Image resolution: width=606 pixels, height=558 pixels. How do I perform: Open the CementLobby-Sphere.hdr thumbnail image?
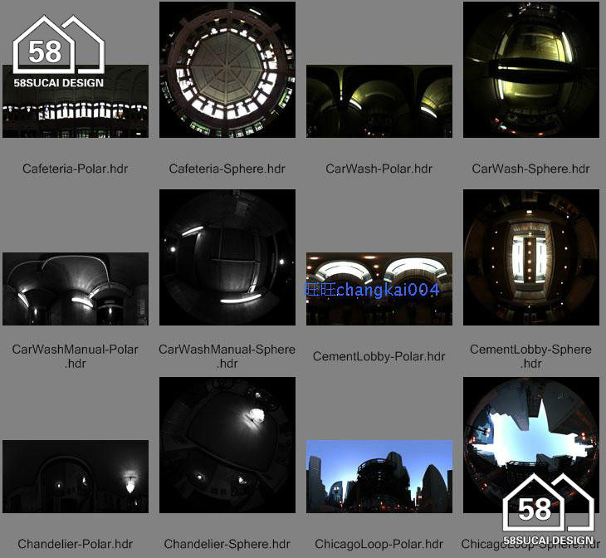point(531,257)
